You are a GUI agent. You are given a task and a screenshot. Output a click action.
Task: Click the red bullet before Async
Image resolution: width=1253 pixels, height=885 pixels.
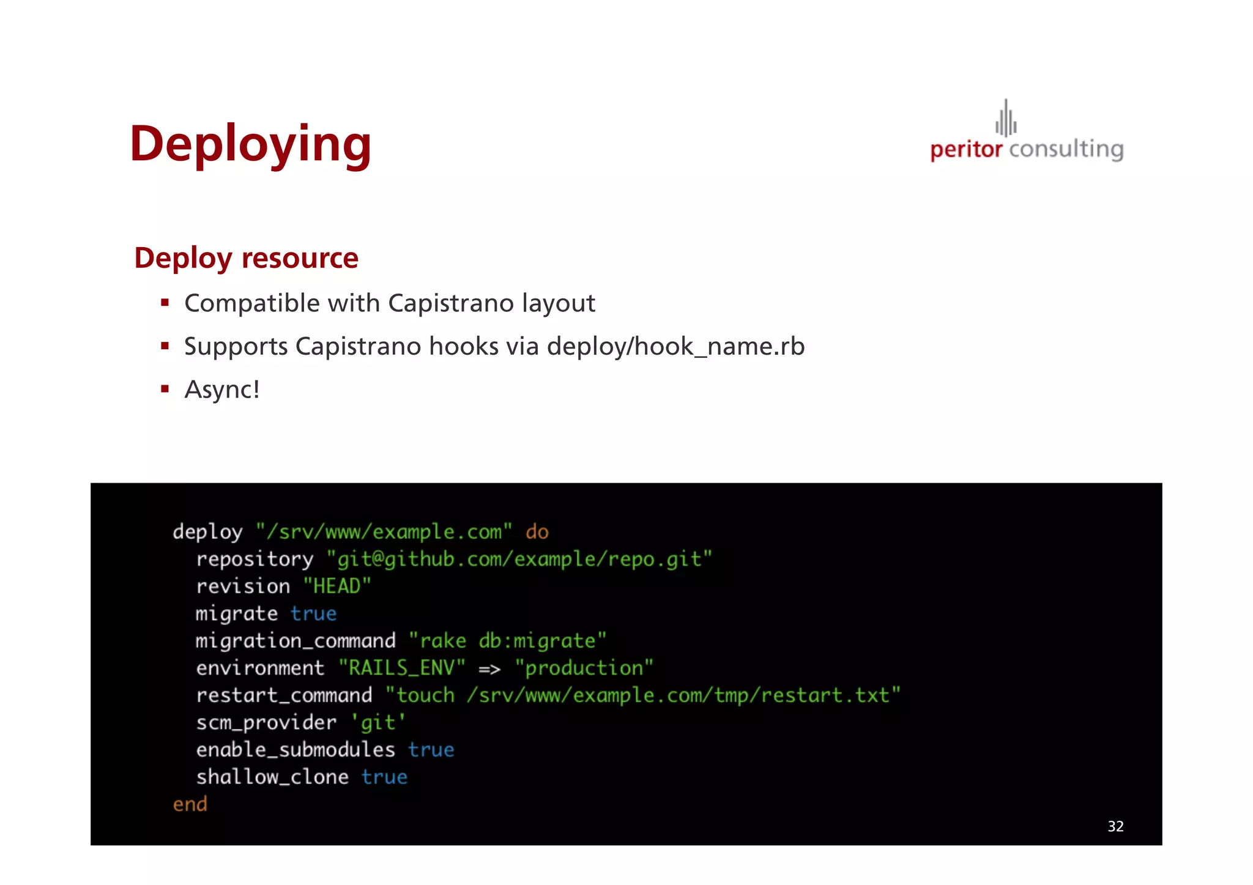pos(165,389)
